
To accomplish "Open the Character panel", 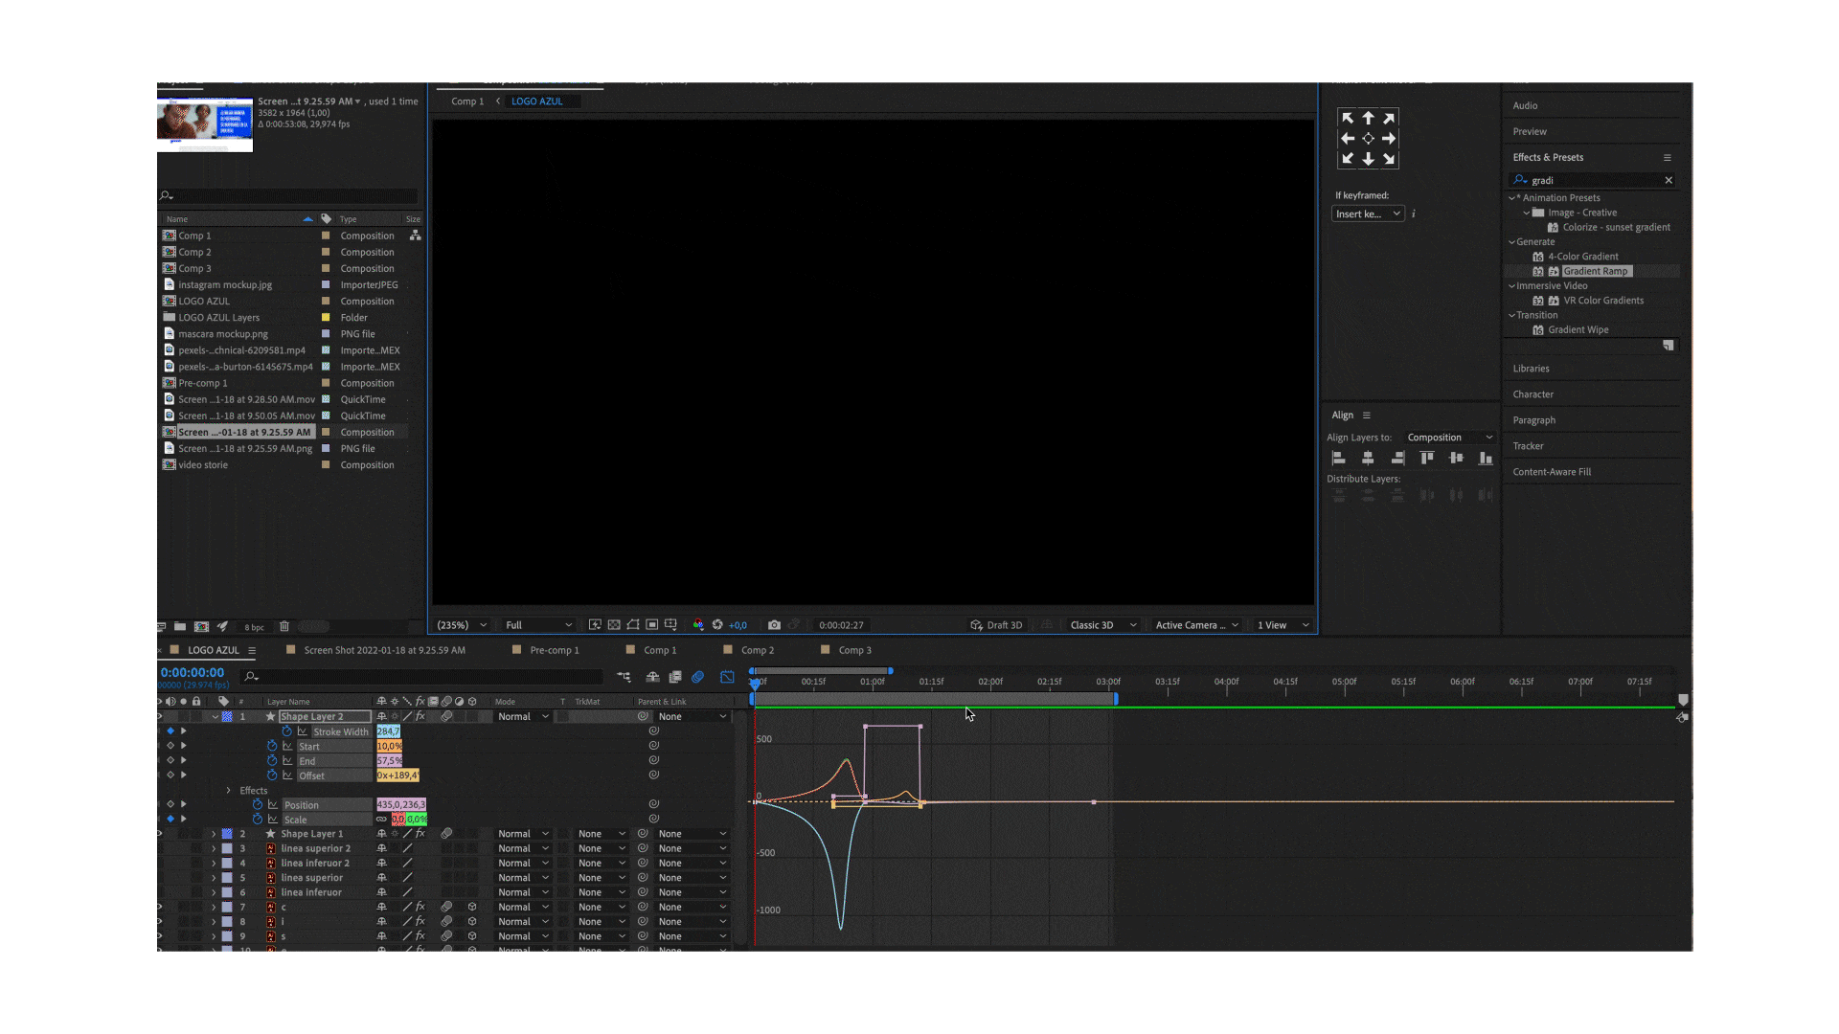I will tap(1532, 394).
